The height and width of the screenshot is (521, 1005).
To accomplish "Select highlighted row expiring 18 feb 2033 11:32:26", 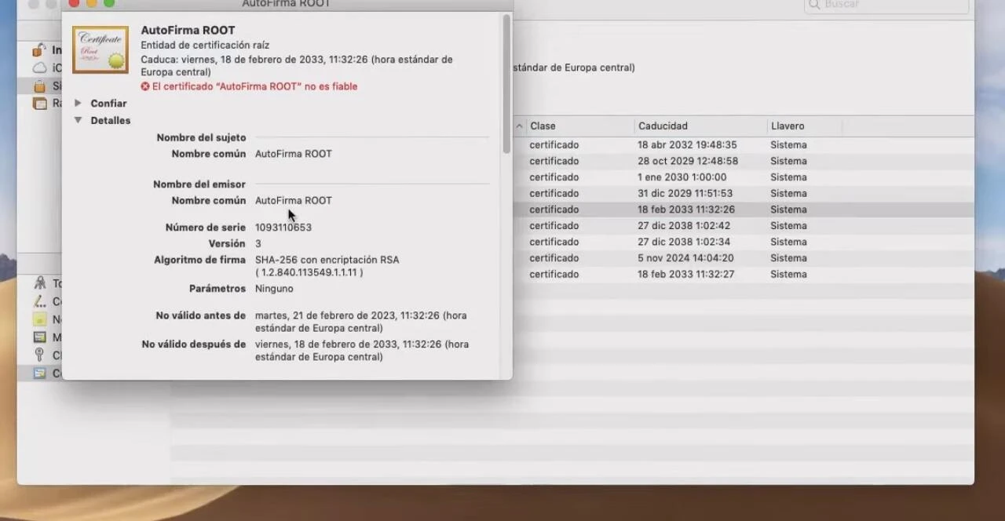I will 743,209.
